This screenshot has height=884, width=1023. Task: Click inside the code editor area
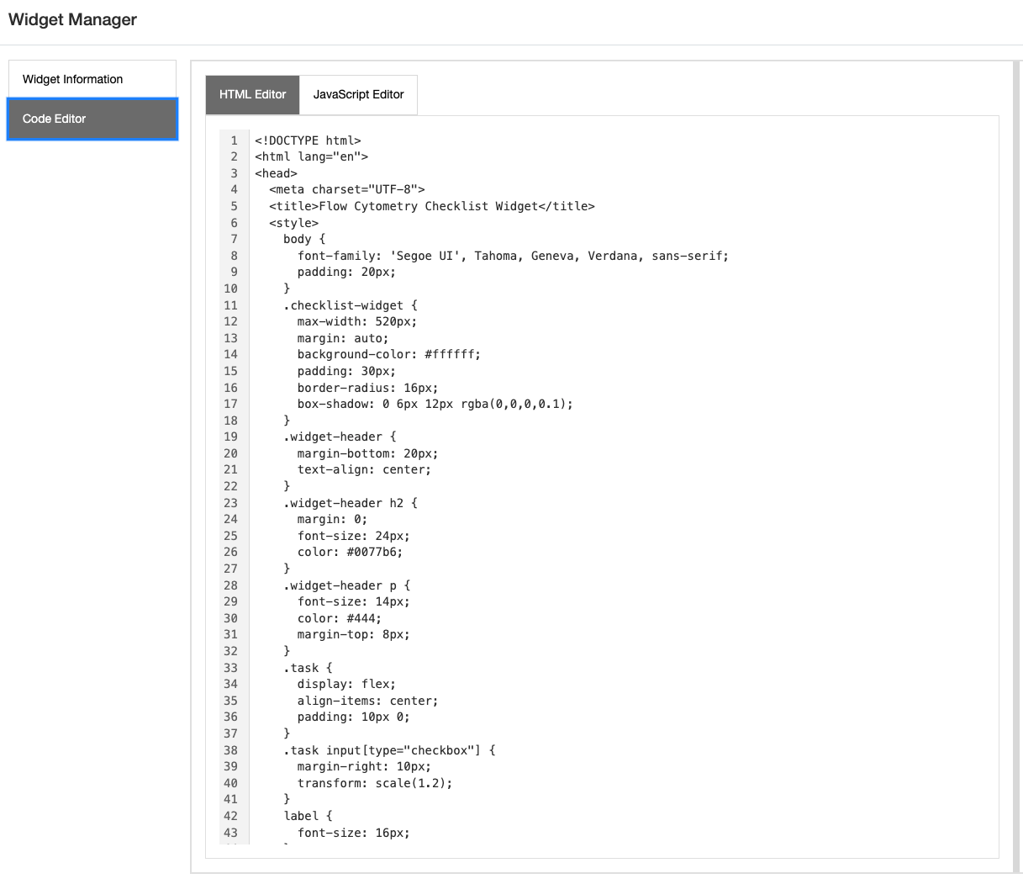click(x=588, y=505)
